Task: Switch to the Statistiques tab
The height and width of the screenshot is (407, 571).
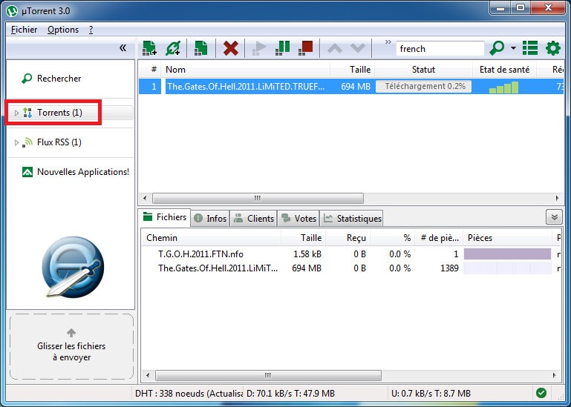Action: 352,218
